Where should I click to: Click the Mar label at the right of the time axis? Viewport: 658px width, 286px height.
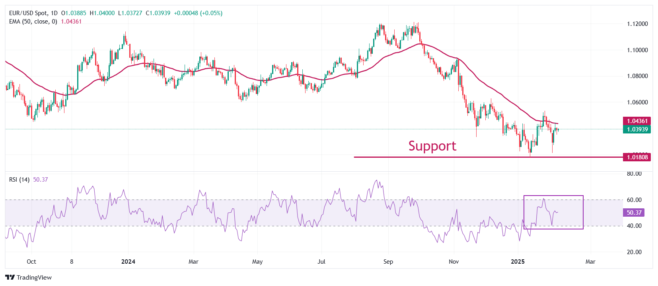[x=590, y=262]
